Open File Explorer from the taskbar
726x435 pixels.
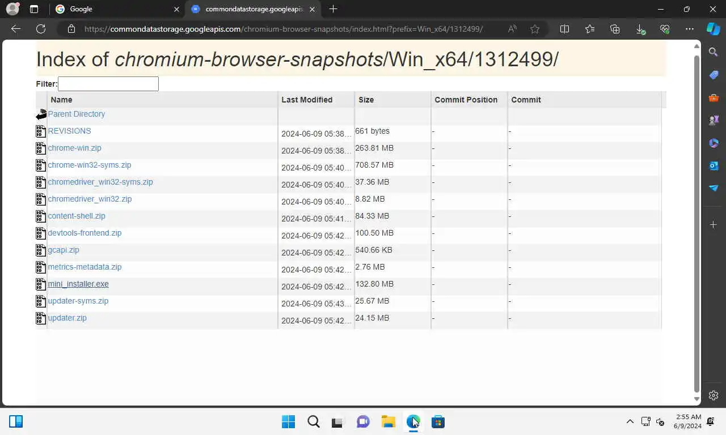click(388, 422)
